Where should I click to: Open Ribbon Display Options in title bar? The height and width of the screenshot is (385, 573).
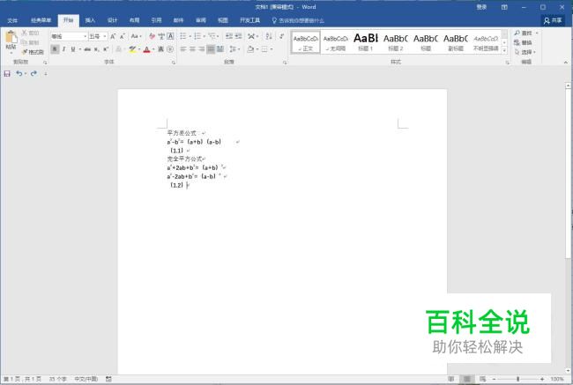[x=504, y=7]
